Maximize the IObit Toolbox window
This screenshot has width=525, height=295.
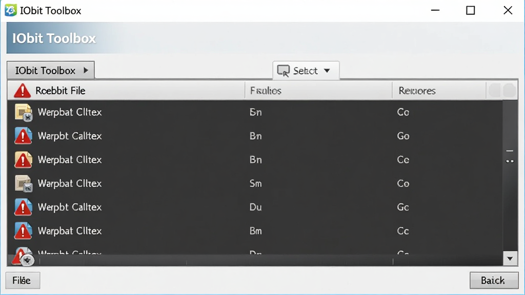click(x=471, y=10)
